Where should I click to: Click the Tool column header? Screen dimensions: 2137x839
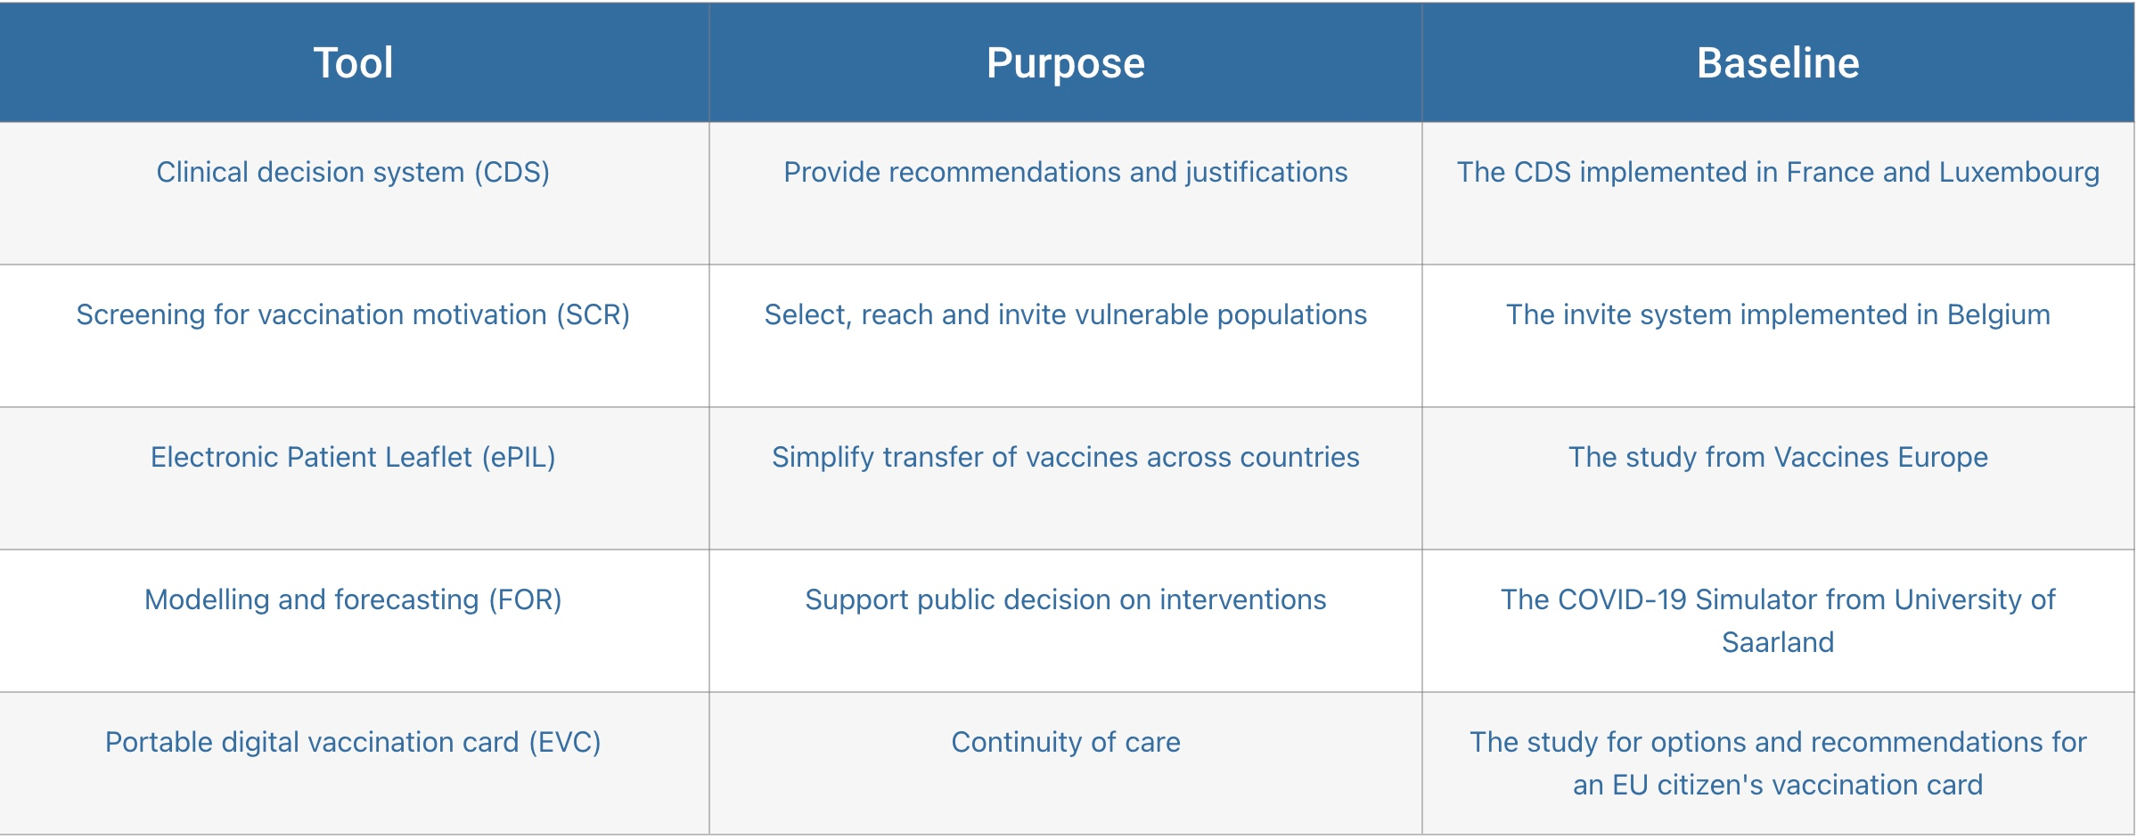coord(354,62)
